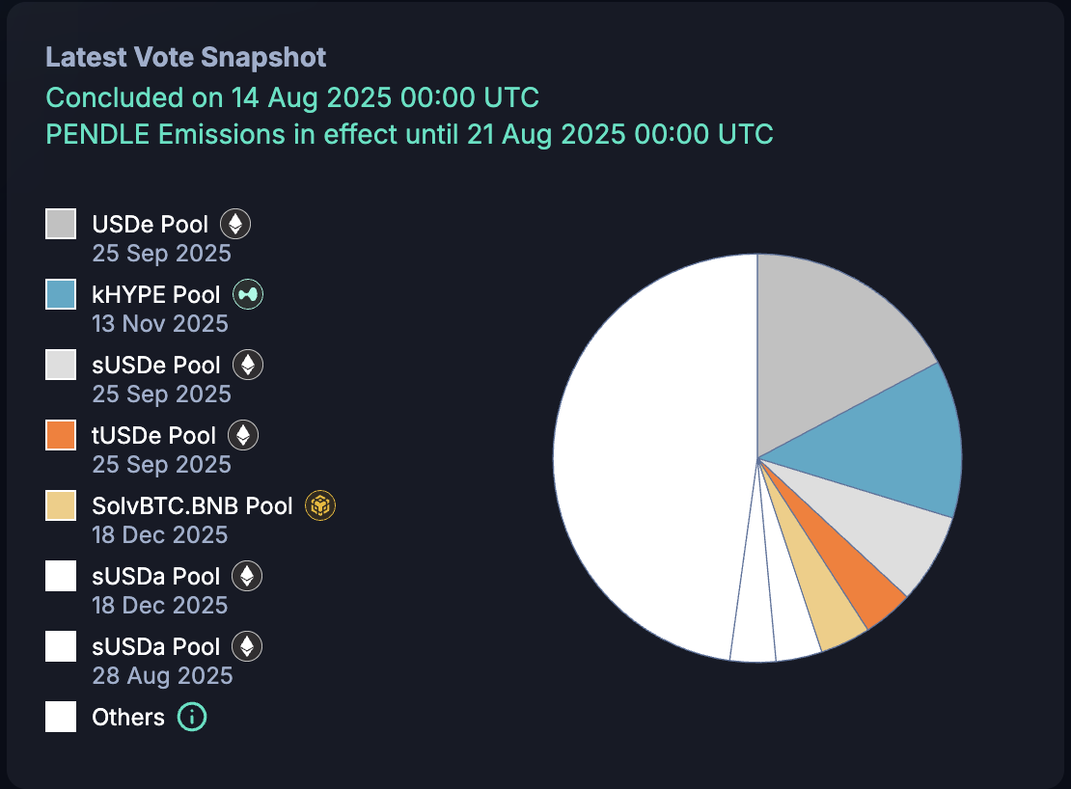Image resolution: width=1071 pixels, height=789 pixels.
Task: Select the kHYPE Pool legend label
Action: 156,295
